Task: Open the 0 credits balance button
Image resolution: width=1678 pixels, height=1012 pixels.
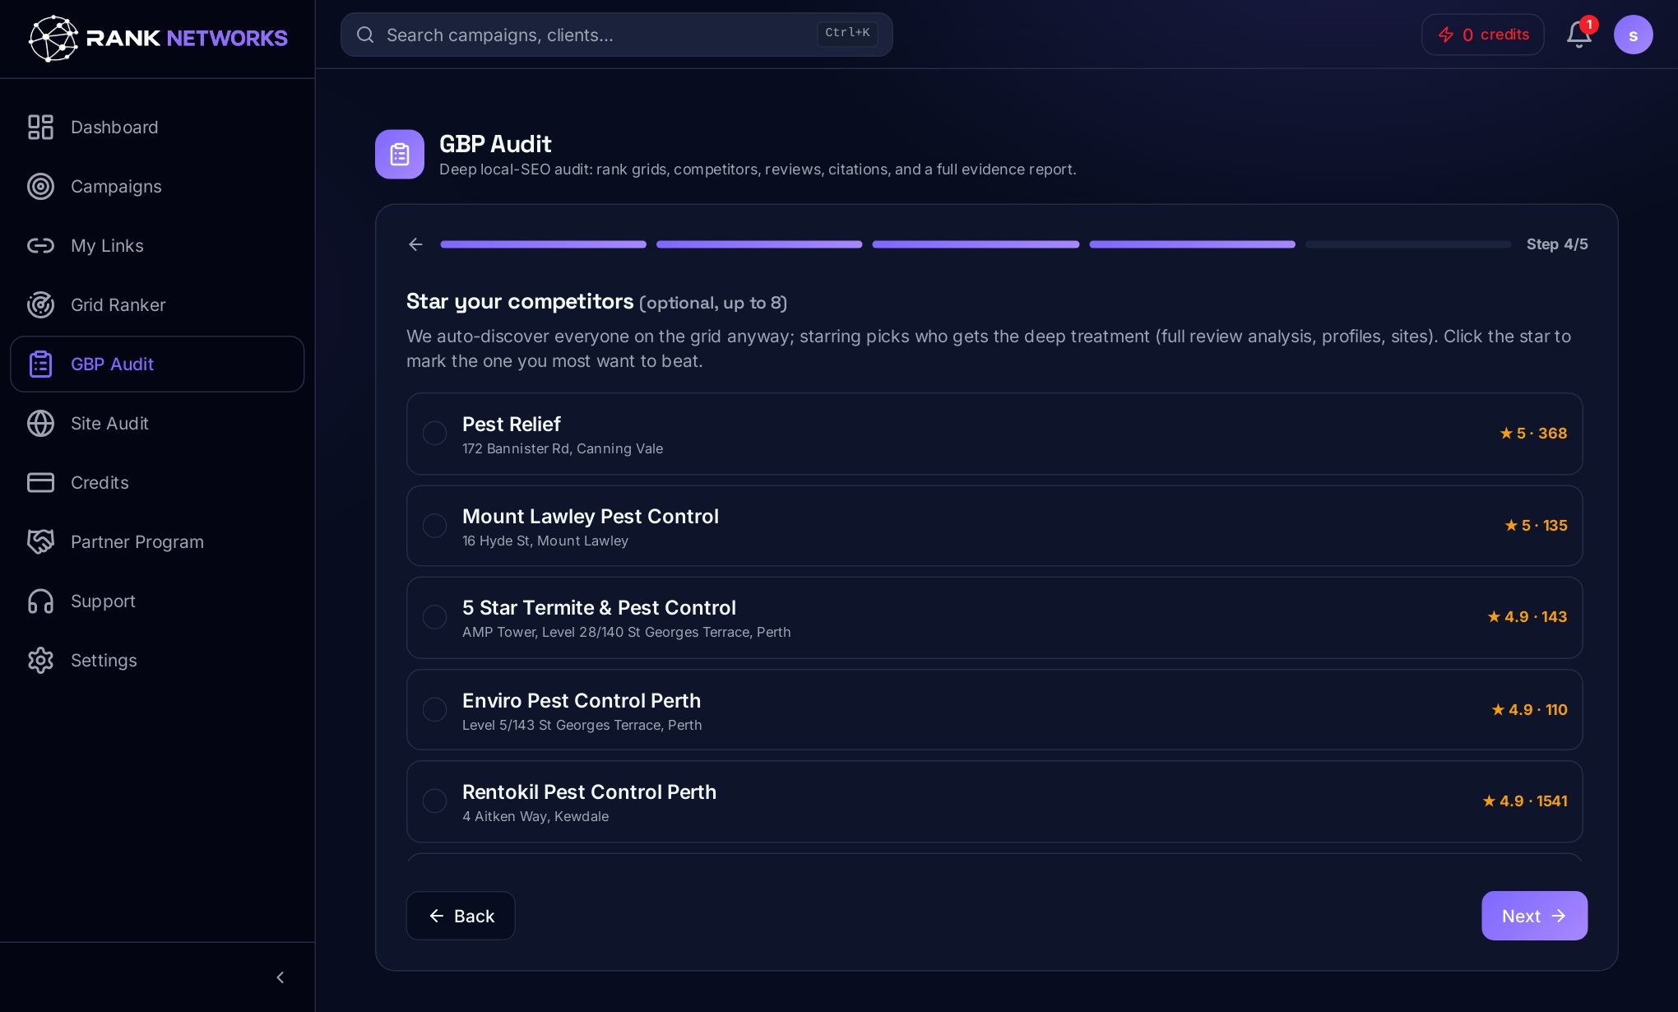Action: pyautogui.click(x=1482, y=35)
